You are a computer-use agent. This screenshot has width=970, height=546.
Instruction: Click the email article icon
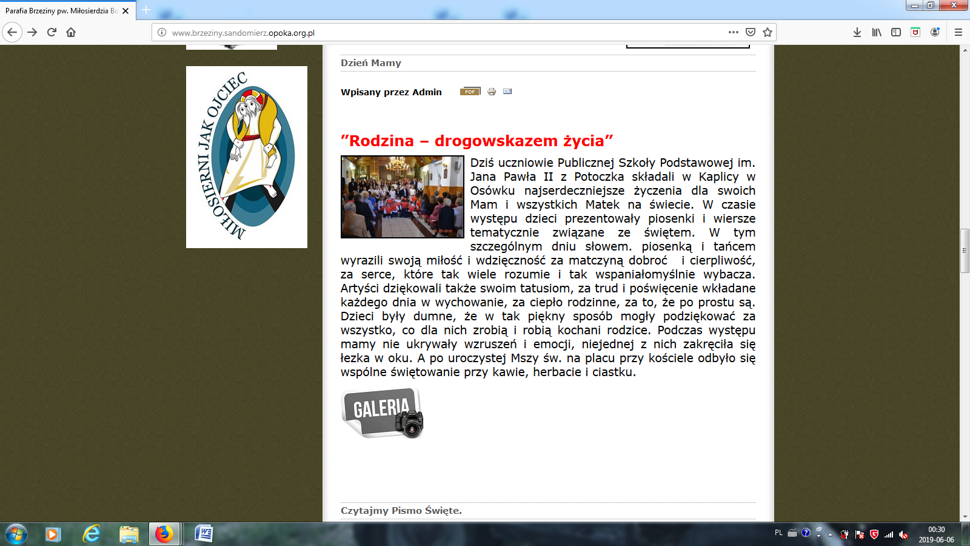[x=507, y=92]
